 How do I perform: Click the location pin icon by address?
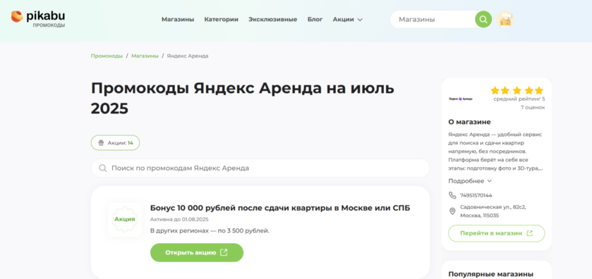(452, 211)
